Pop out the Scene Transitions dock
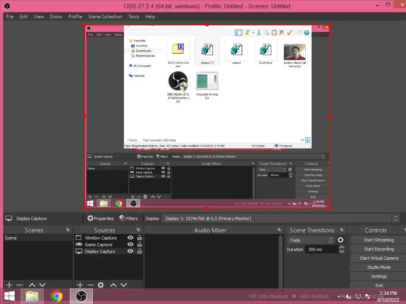The width and height of the screenshot is (406, 304). (x=341, y=230)
